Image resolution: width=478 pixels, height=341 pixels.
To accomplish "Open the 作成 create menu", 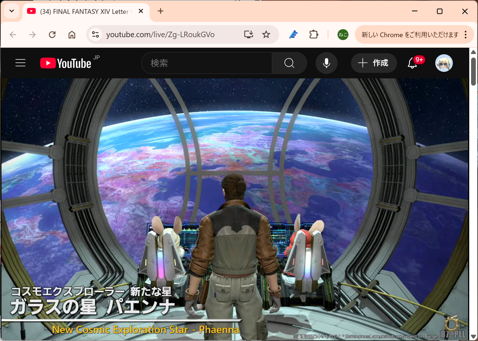I will 374,63.
